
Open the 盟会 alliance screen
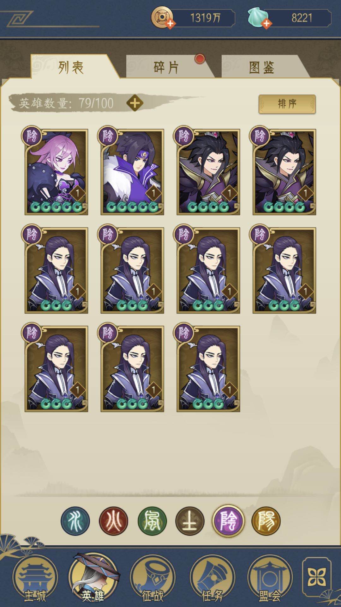(270, 579)
